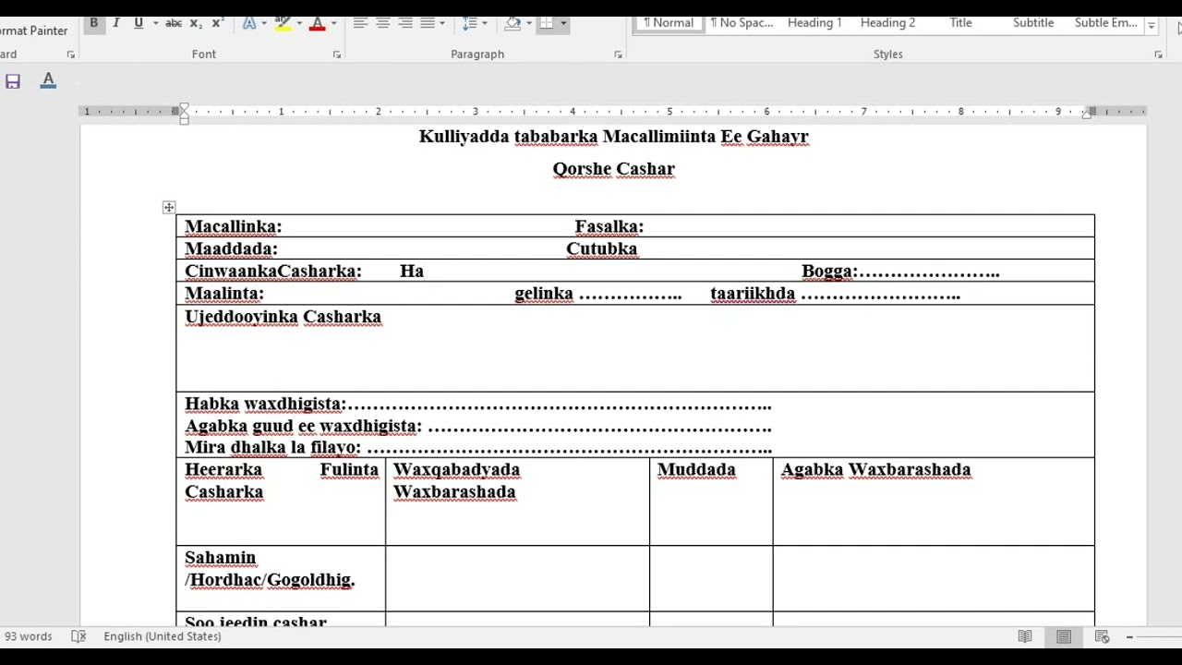Open the Shading color dropdown arrow

[528, 23]
